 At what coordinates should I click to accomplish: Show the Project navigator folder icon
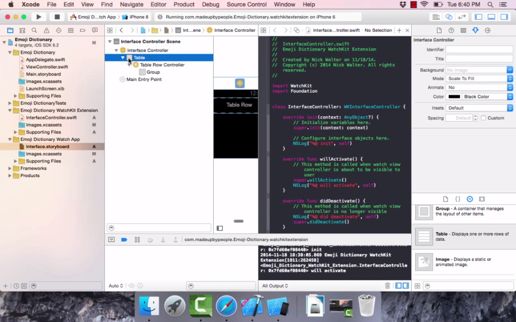click(10, 30)
